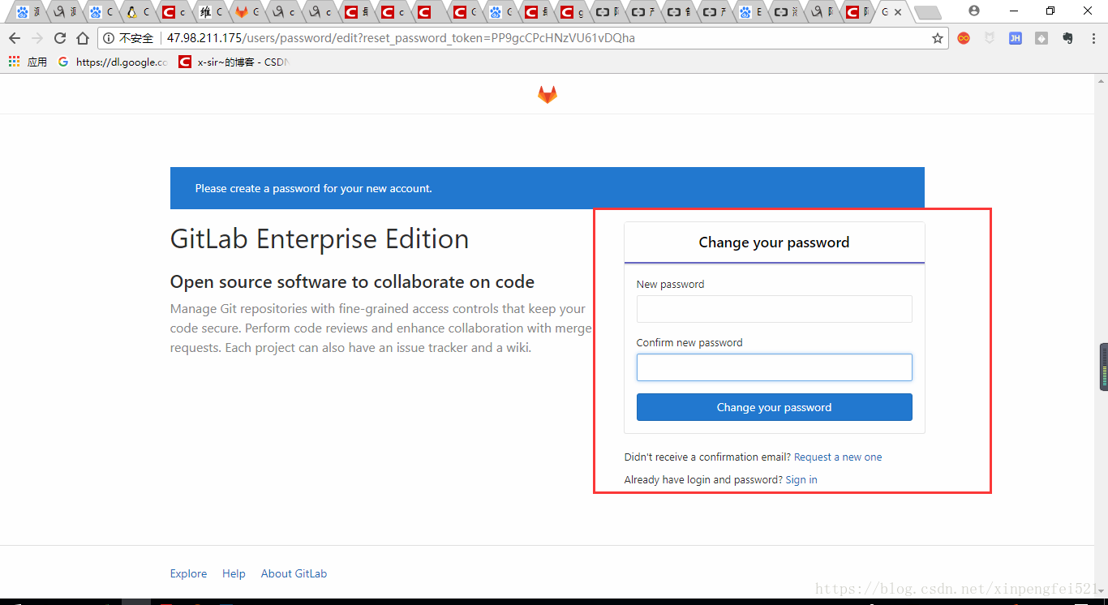Follow the Sign in link
The image size is (1108, 605).
(801, 480)
